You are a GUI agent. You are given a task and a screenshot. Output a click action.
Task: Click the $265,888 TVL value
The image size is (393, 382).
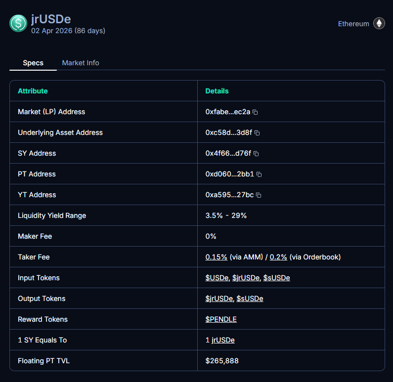222,361
